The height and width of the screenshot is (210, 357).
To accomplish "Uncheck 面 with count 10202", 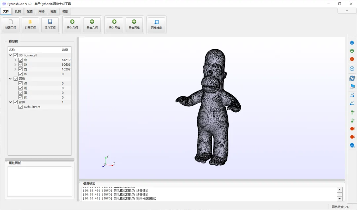I will pos(20,69).
